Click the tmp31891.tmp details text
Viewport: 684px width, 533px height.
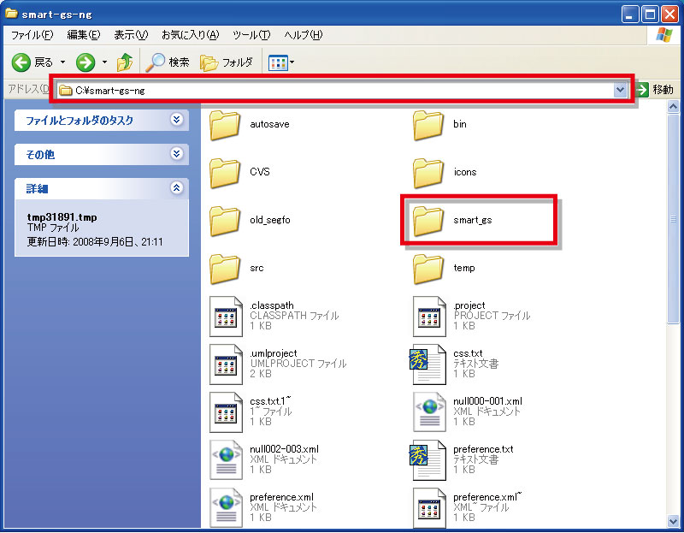(x=62, y=217)
